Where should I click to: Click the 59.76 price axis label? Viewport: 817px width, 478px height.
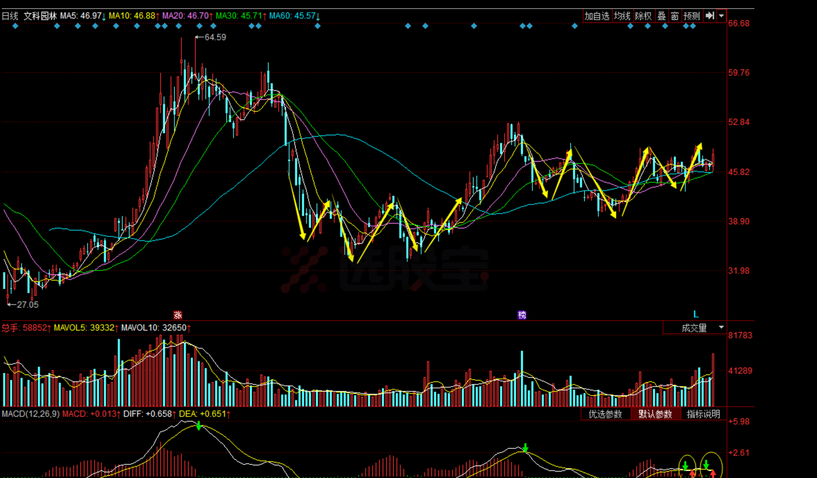(739, 73)
